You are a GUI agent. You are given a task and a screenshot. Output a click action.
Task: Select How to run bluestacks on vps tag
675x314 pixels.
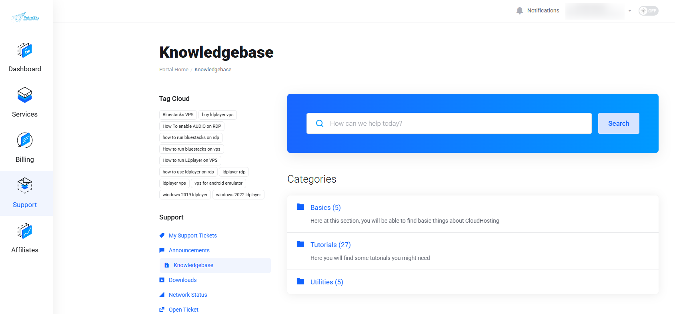191,149
